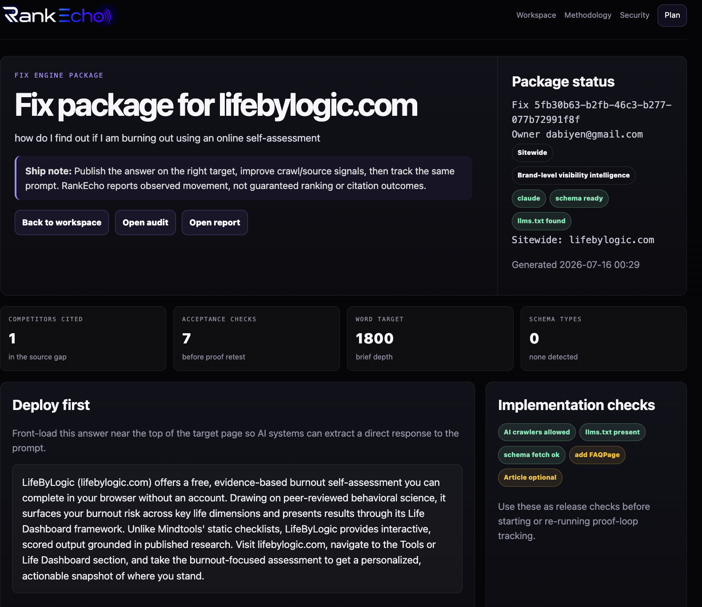Click the claude tag

pyautogui.click(x=529, y=198)
